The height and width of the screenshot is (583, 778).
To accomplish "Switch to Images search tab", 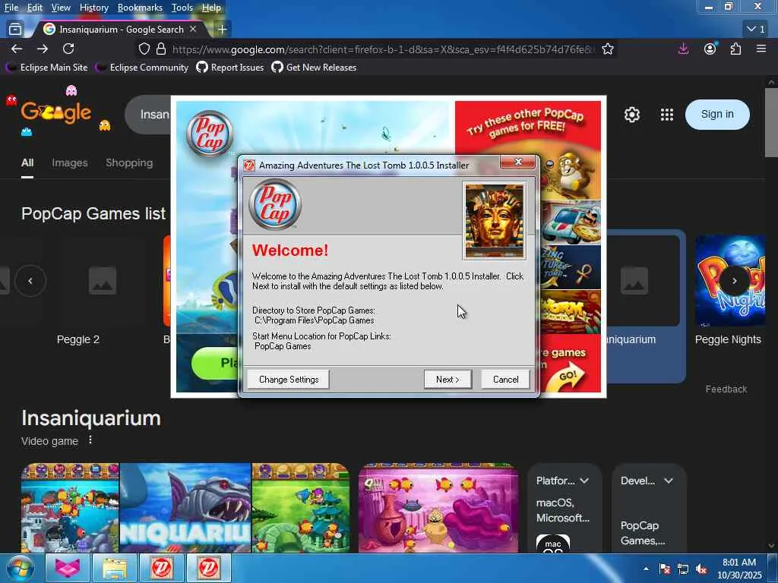I will tap(70, 162).
